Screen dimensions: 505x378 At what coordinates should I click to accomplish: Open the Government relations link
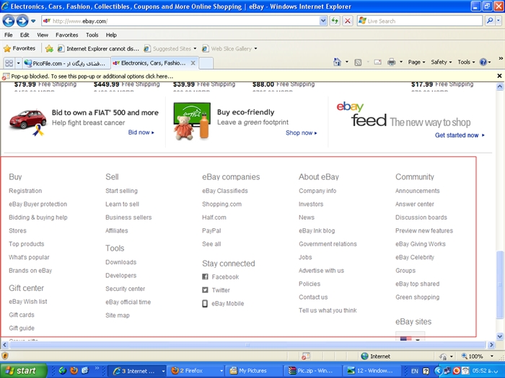click(328, 244)
